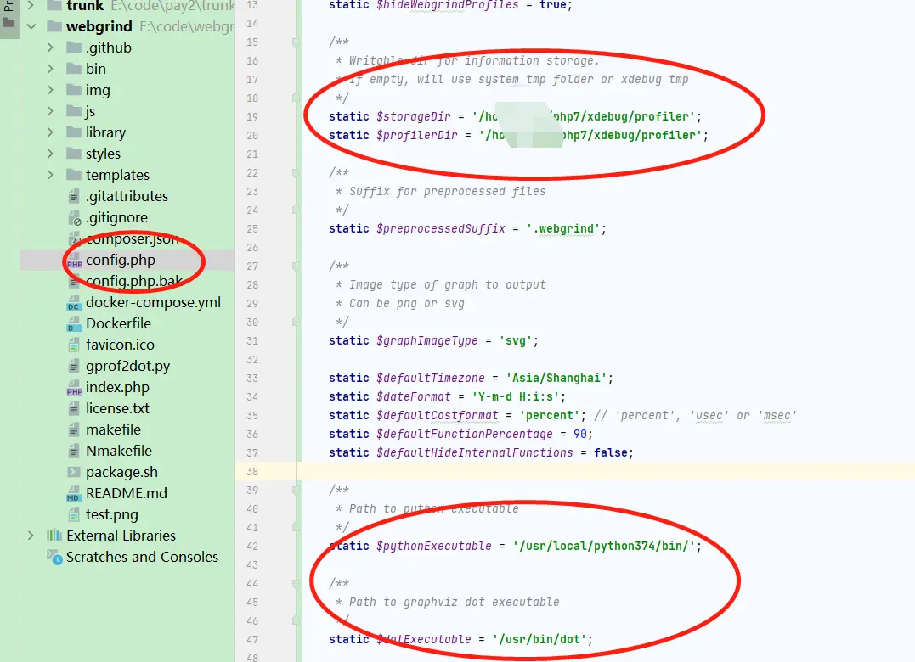Expand the trunk project node
Viewport: 915px width, 662px height.
(31, 6)
